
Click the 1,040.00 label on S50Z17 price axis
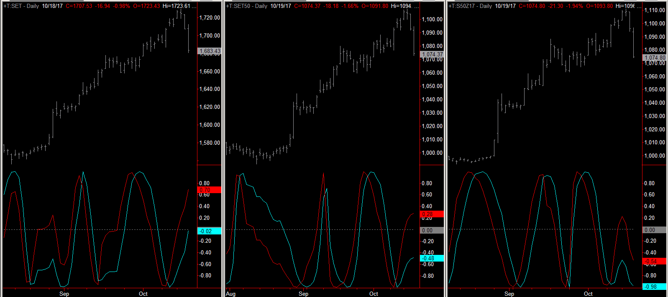[x=655, y=103]
